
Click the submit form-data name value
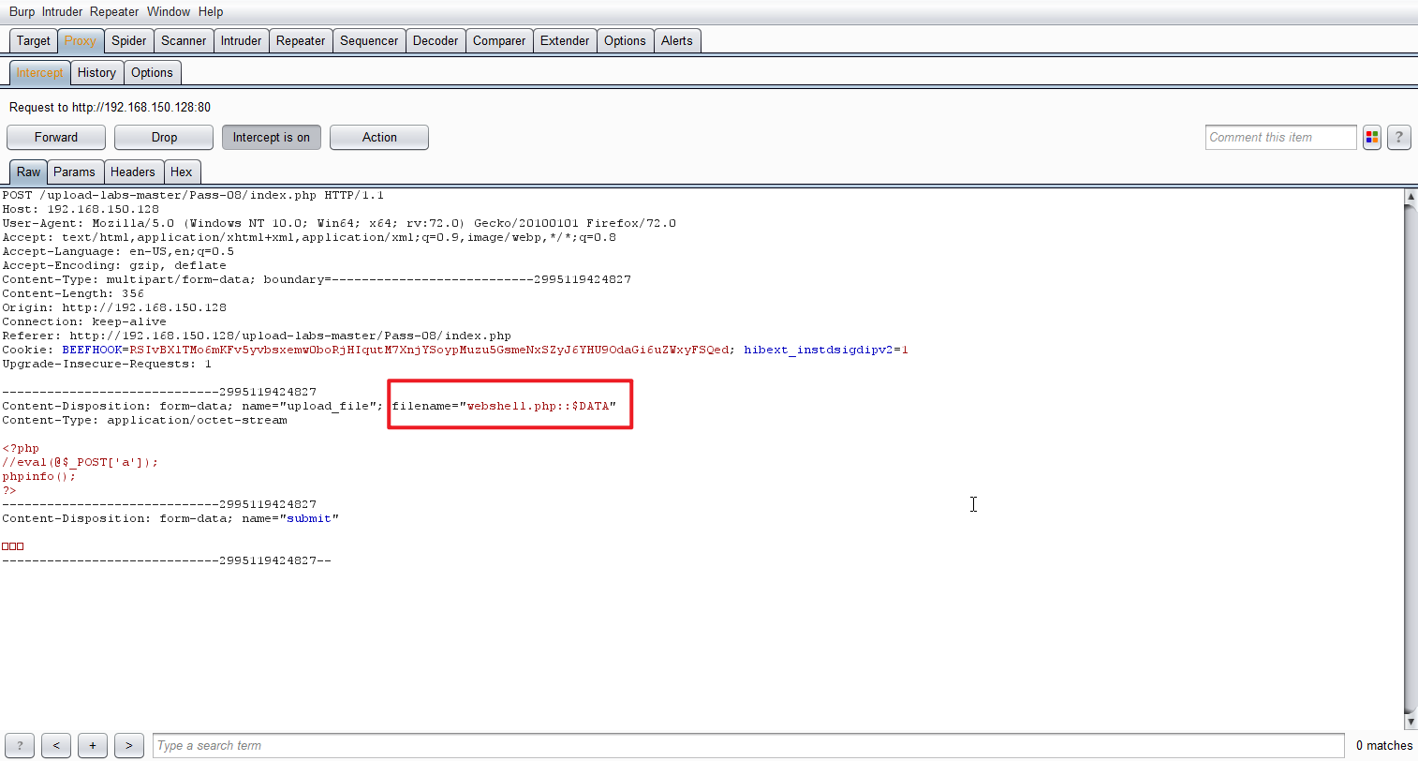309,518
